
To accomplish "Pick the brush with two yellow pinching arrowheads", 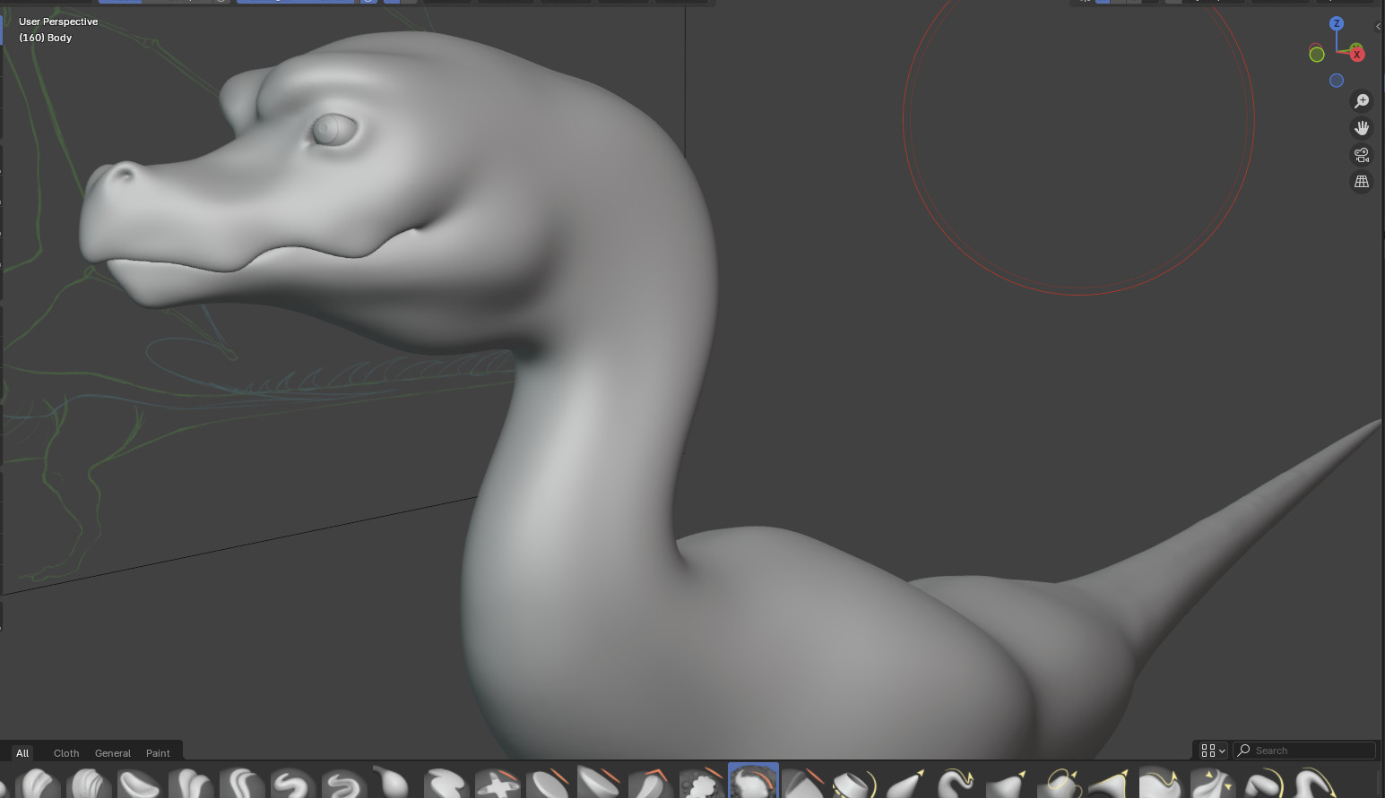I will click(1212, 783).
